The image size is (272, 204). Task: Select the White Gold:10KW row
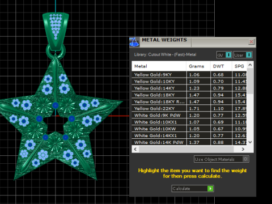pos(189,129)
